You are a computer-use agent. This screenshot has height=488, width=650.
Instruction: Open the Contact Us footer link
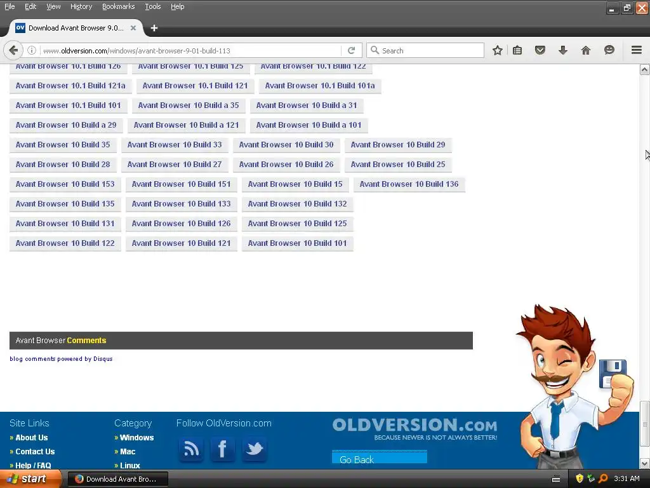coord(35,452)
